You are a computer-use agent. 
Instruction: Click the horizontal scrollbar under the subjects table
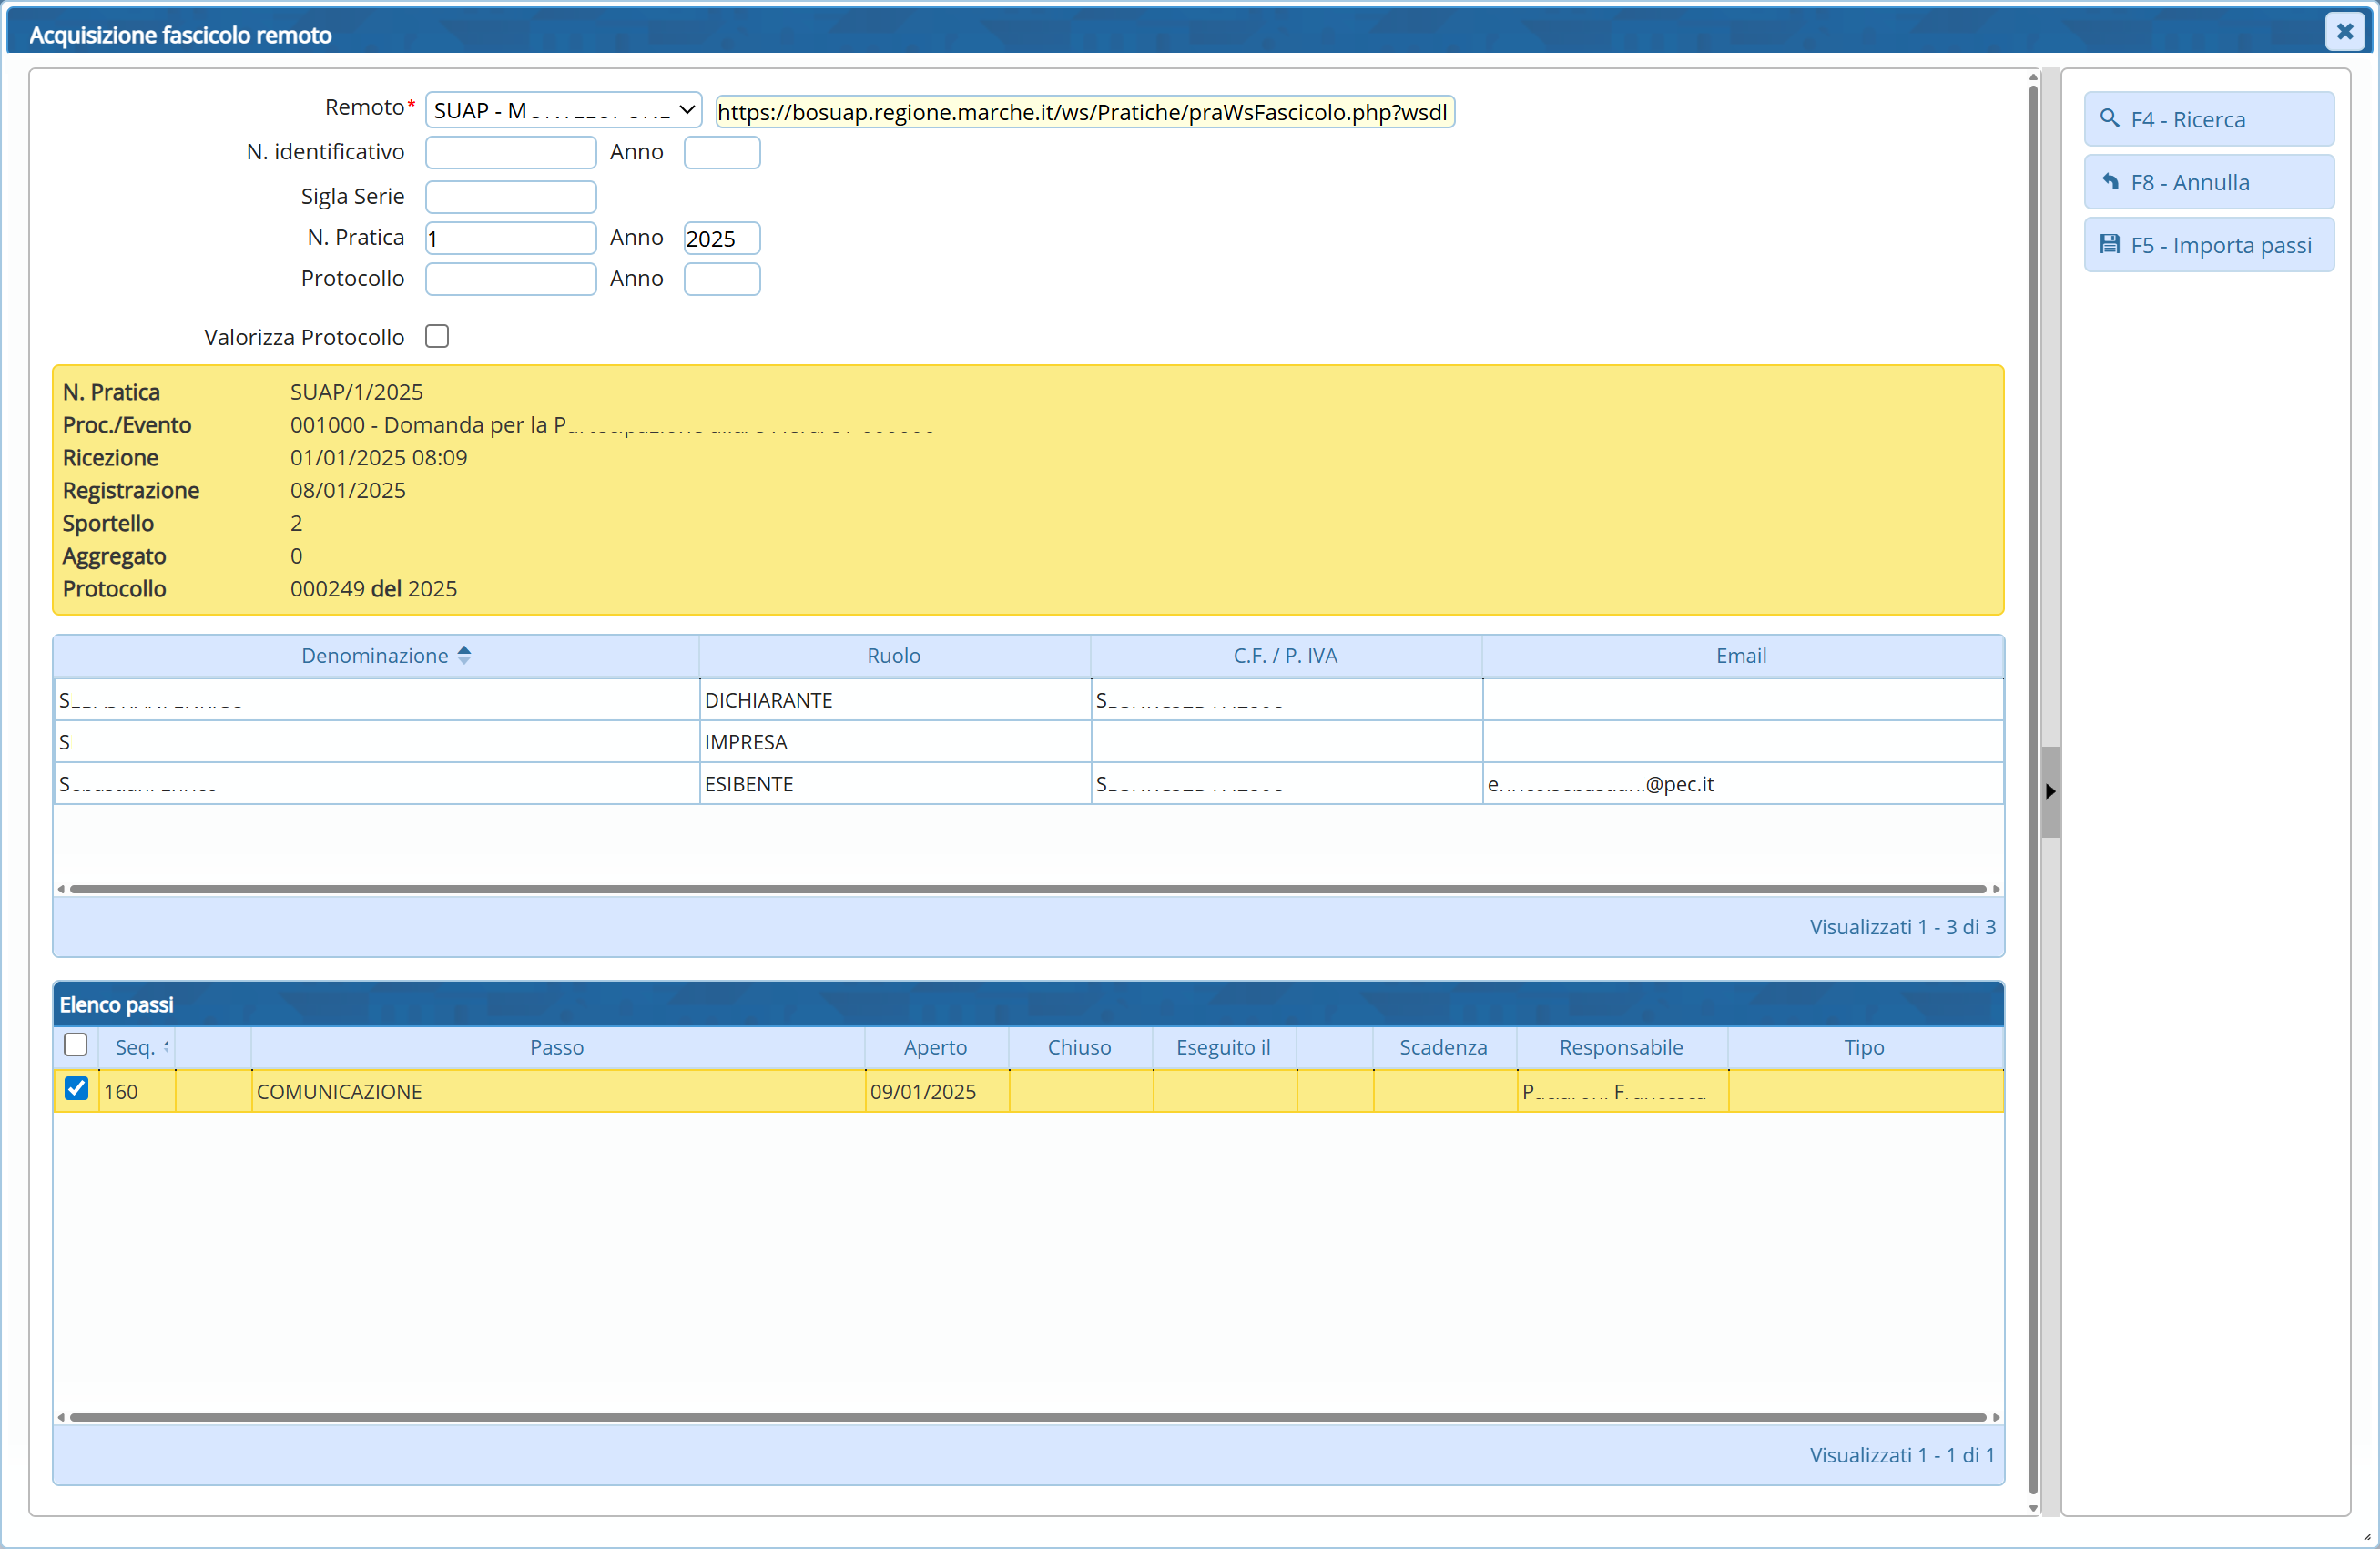tap(1027, 888)
